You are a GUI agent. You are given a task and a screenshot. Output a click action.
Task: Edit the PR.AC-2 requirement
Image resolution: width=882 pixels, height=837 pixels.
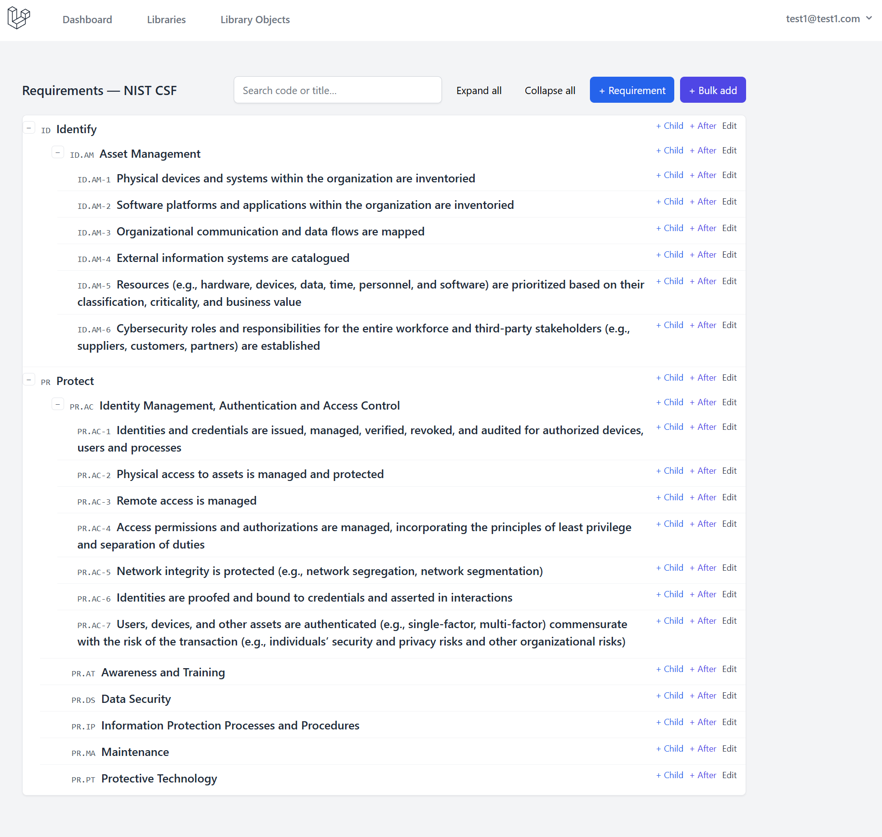point(729,471)
